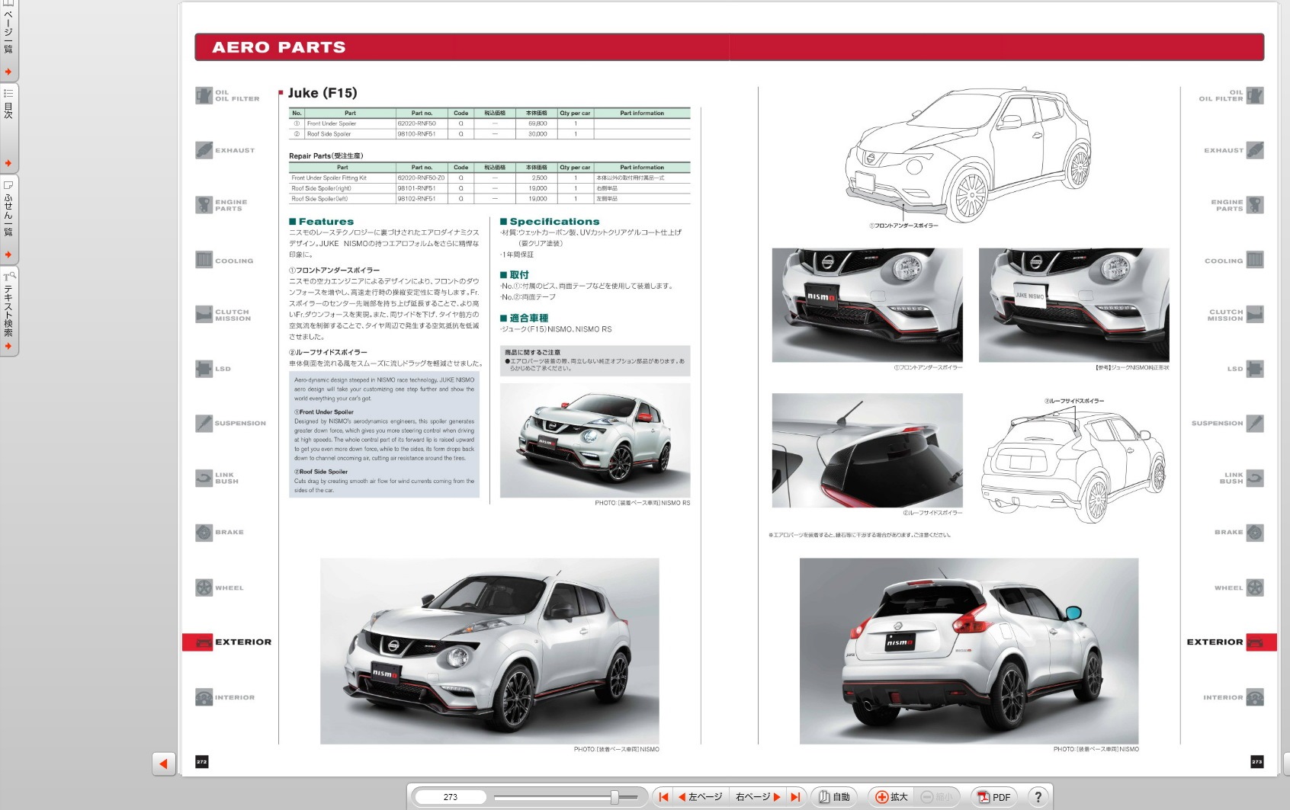Click the BRAKE icon on left index
The width and height of the screenshot is (1290, 810).
pos(204,533)
